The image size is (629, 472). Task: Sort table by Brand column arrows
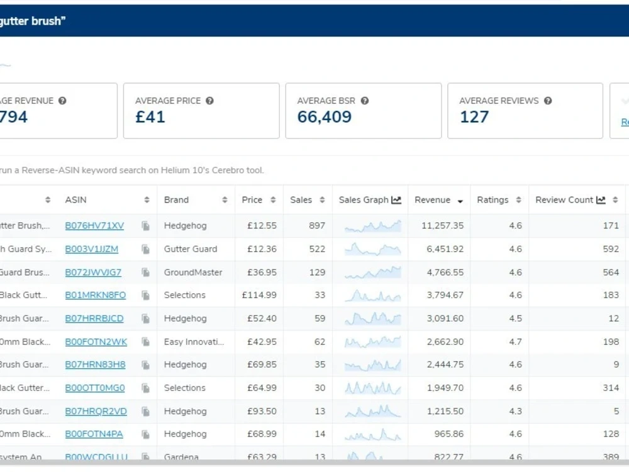pyautogui.click(x=225, y=200)
